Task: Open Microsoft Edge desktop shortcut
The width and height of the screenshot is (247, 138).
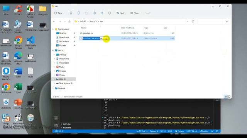Action: click(x=18, y=58)
